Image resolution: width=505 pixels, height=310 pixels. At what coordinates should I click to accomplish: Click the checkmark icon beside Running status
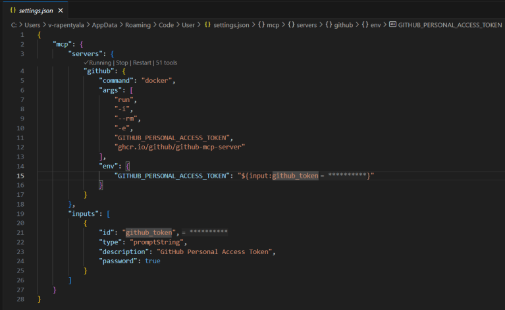[86, 63]
